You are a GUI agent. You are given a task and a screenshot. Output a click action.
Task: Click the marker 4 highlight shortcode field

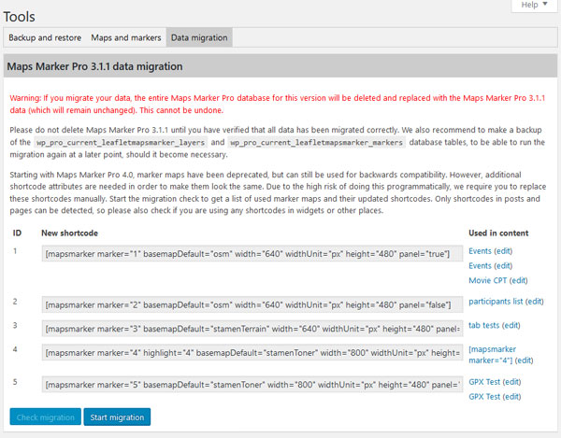252,355
